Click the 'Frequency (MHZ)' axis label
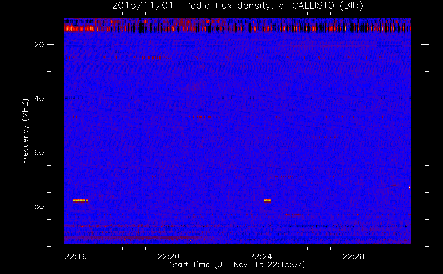This screenshot has height=274, width=443. (x=25, y=132)
